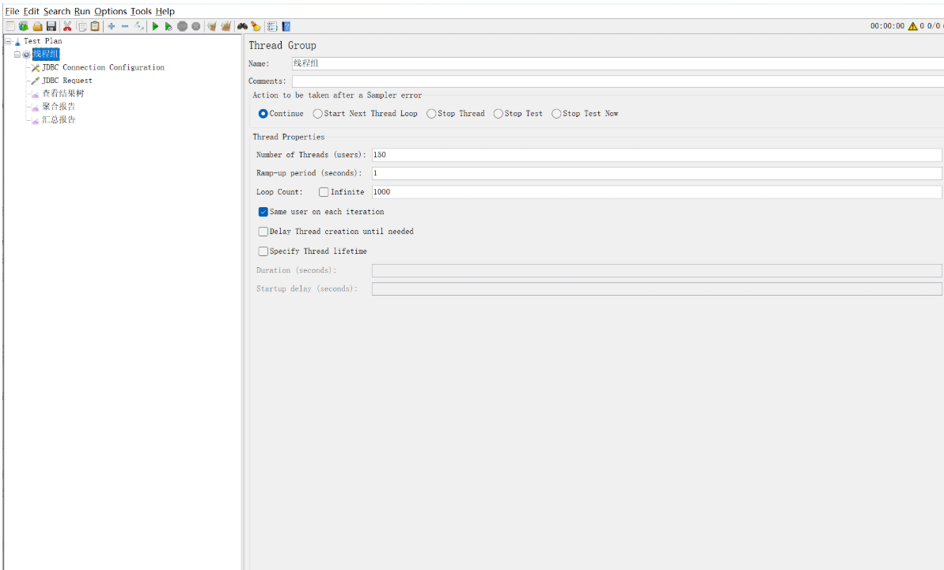The height and width of the screenshot is (570, 944).
Task: Select JDBC Connection Configuration tree item
Action: pyautogui.click(x=103, y=67)
